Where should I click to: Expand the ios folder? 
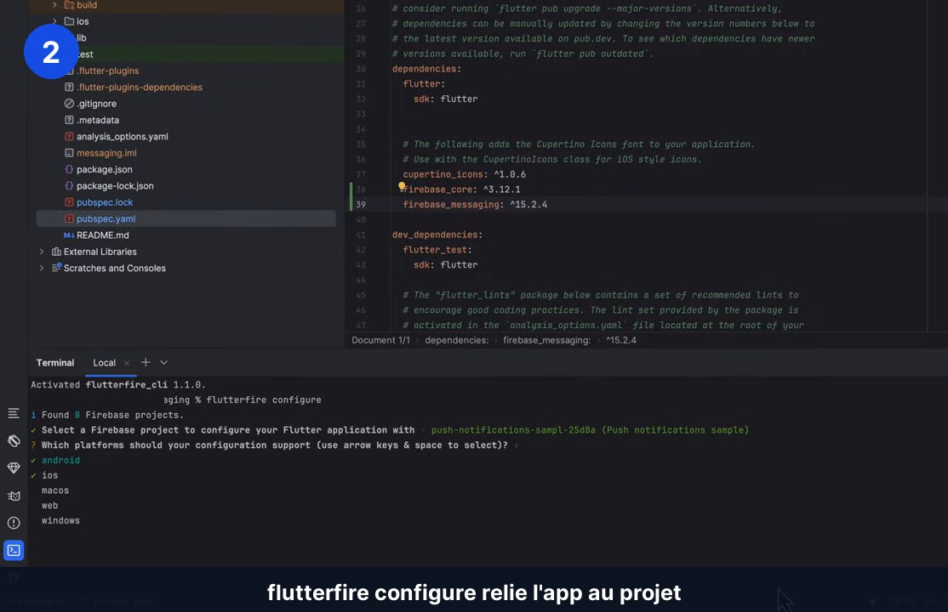[54, 21]
